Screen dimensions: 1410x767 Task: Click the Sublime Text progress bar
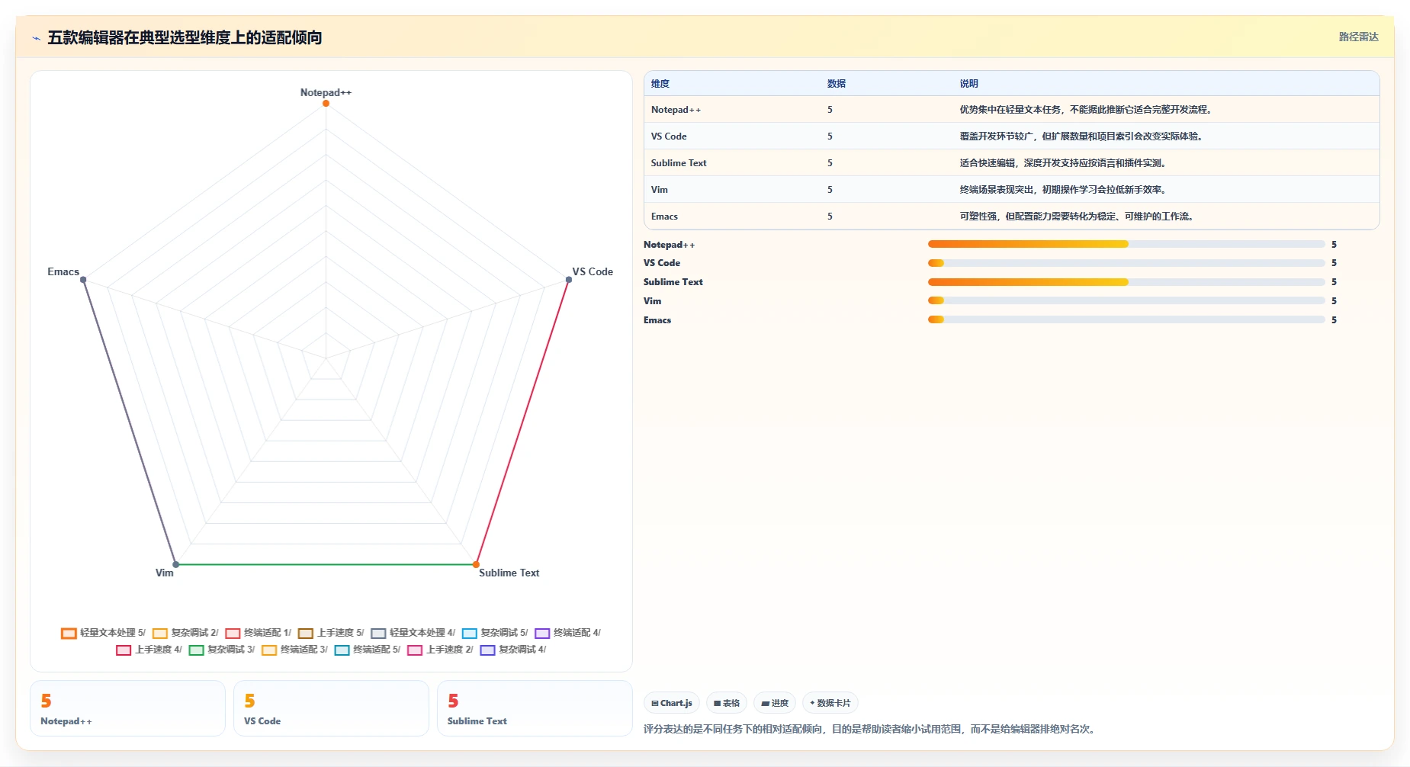(x=1126, y=282)
